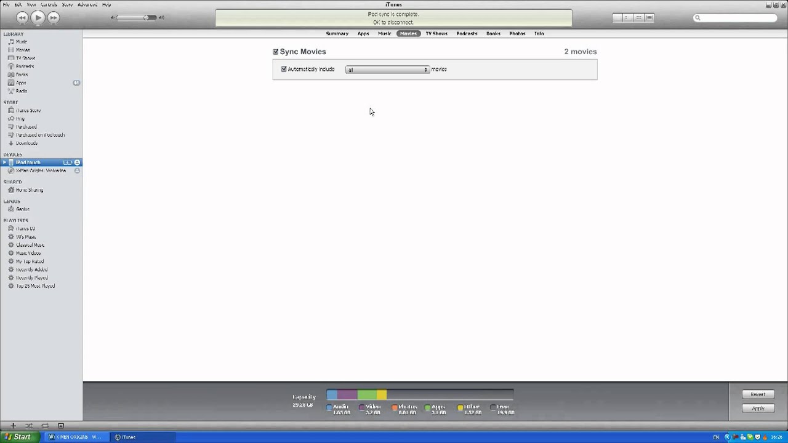
Task: Select X-Men Origins: Wolverine disc entry
Action: click(41, 170)
